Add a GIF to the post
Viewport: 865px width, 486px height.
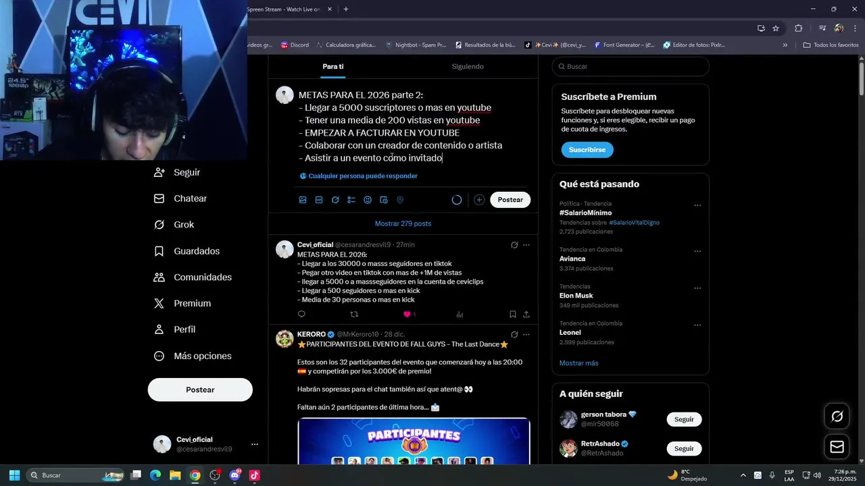click(x=319, y=200)
